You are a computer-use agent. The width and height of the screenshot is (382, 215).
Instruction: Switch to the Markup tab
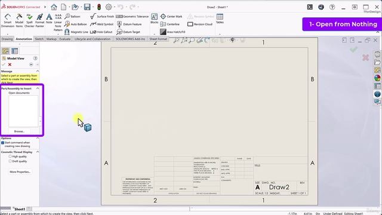(51, 39)
